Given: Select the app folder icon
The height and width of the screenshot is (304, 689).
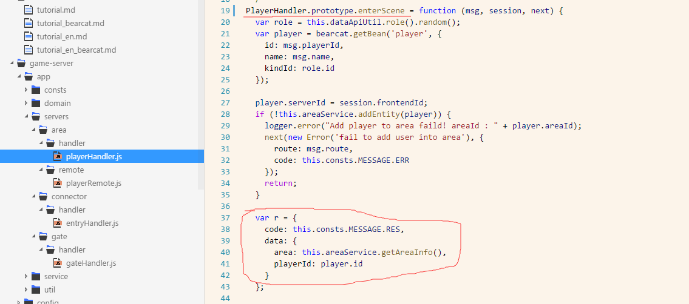Looking at the screenshot, I should click(x=28, y=77).
